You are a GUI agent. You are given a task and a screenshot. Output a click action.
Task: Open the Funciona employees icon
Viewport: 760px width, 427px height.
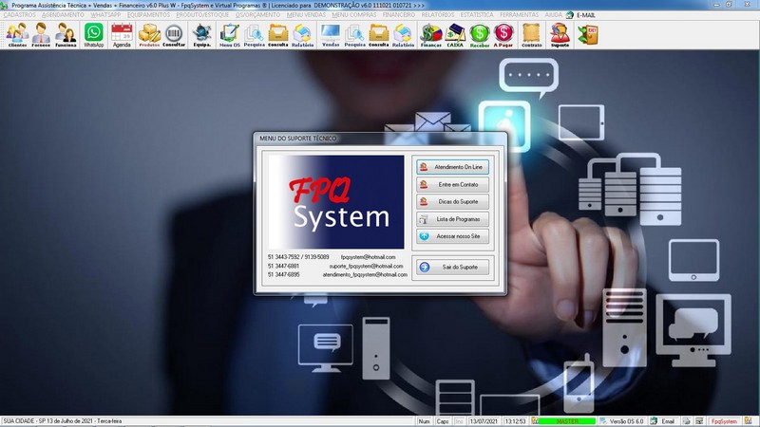pyautogui.click(x=66, y=35)
